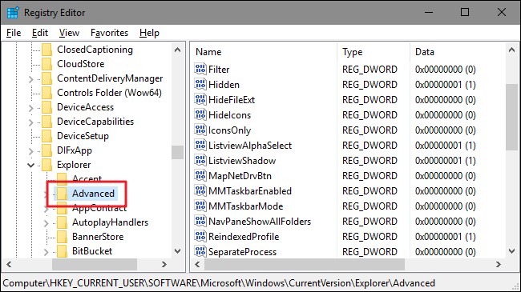Click REG_DWORD type in the SeparateProcess row
521x292 pixels.
[370, 252]
